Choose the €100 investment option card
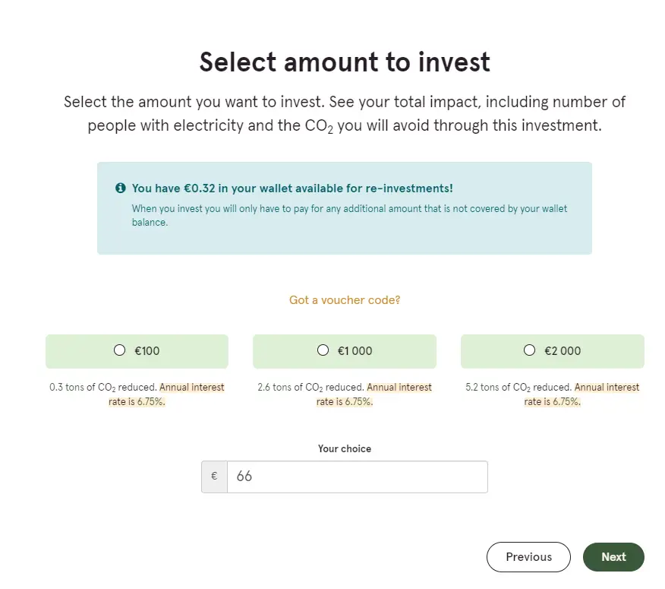665x589 pixels. [x=137, y=351]
